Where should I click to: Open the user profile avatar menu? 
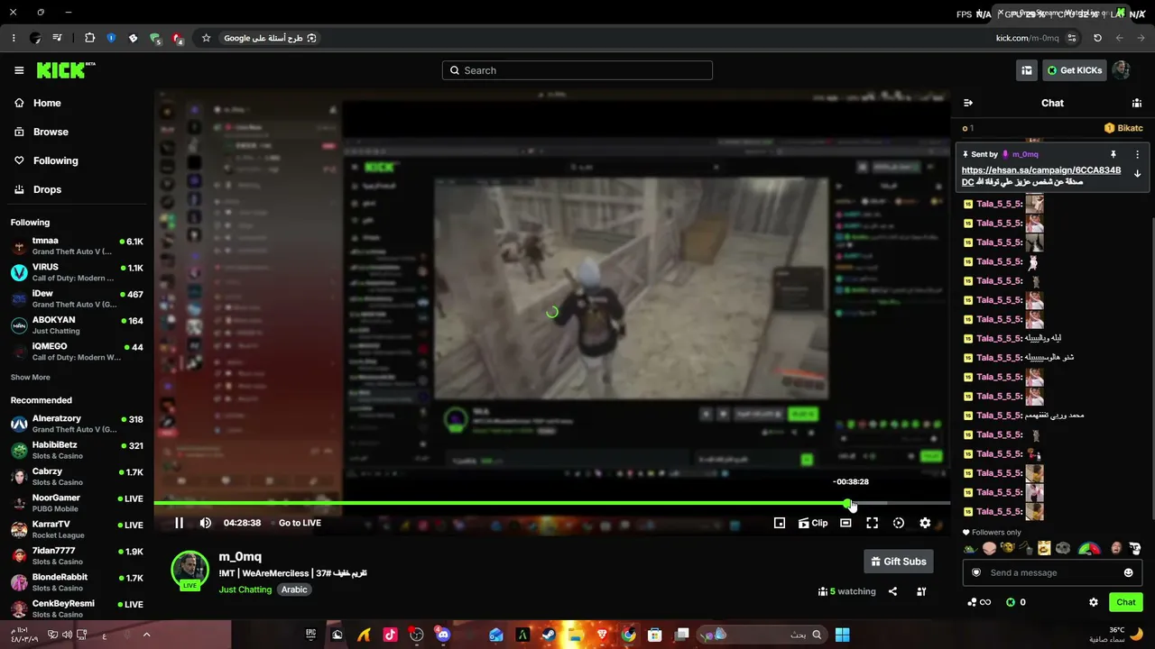(1121, 70)
